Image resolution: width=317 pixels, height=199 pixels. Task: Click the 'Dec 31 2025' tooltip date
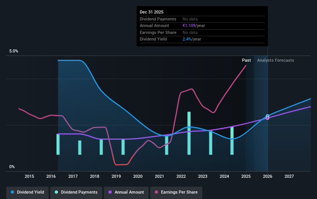151,12
